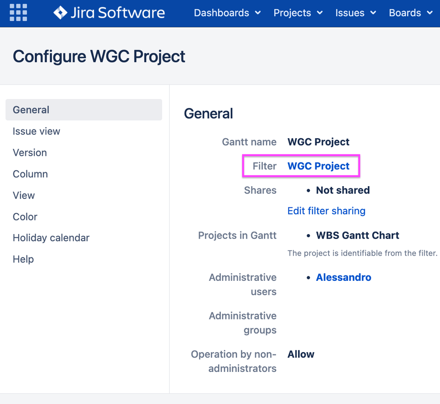This screenshot has width=440, height=404.
Task: Go to Issue view settings
Action: [x=36, y=131]
